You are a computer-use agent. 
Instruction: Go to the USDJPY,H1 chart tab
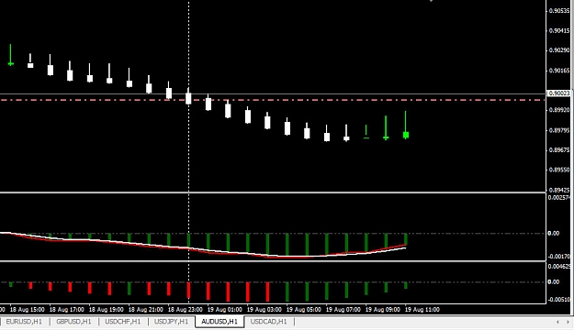tap(172, 322)
